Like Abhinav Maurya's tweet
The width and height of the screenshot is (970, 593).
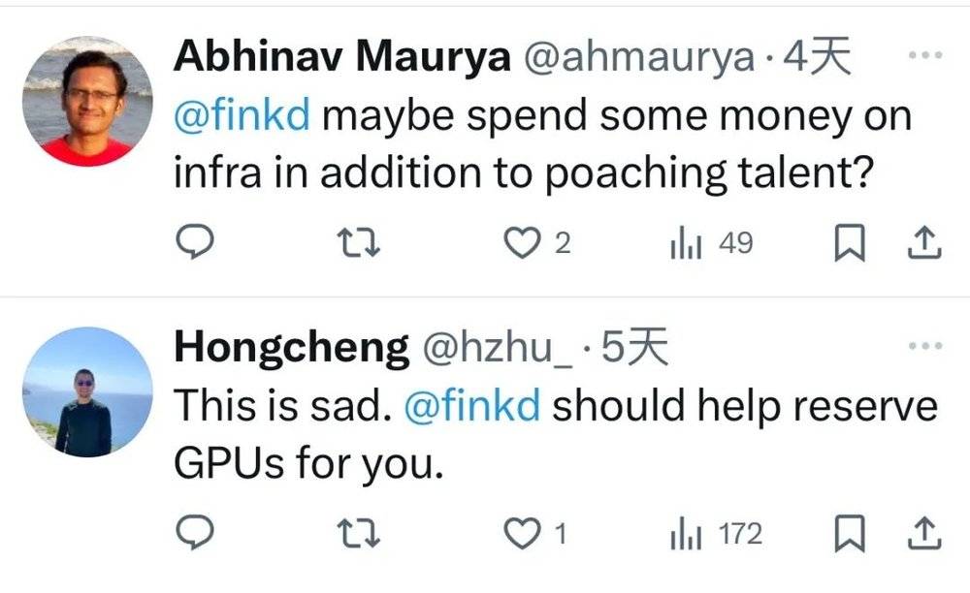525,243
